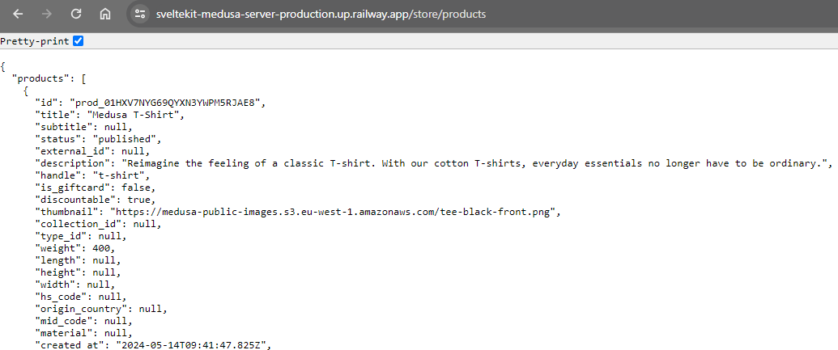
Task: Click the "discountable": true line
Action: (x=95, y=200)
